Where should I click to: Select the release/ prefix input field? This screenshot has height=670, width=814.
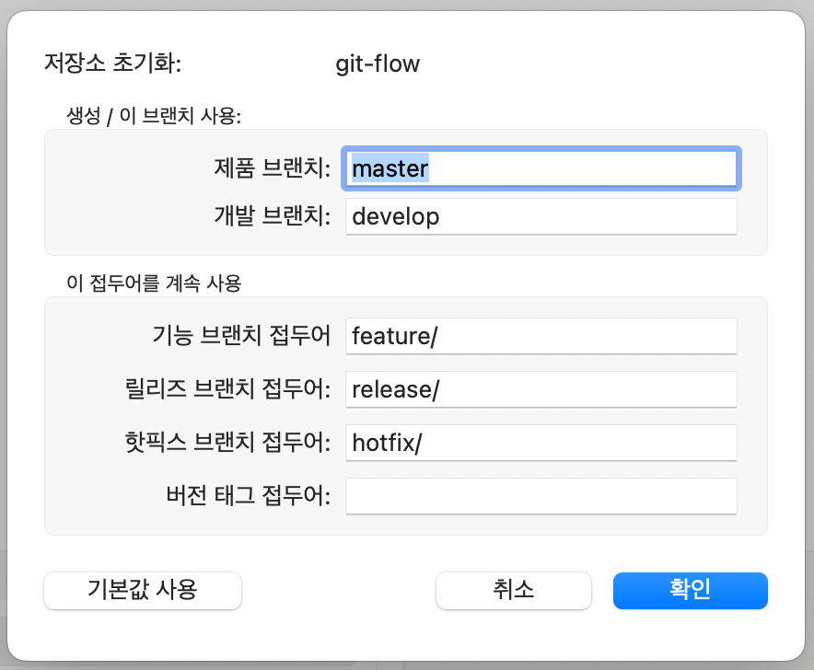tap(541, 389)
